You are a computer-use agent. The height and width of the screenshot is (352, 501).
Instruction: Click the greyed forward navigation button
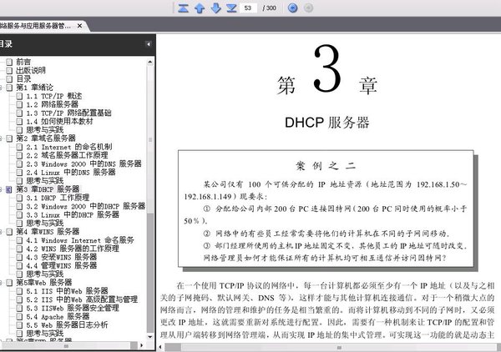308,8
